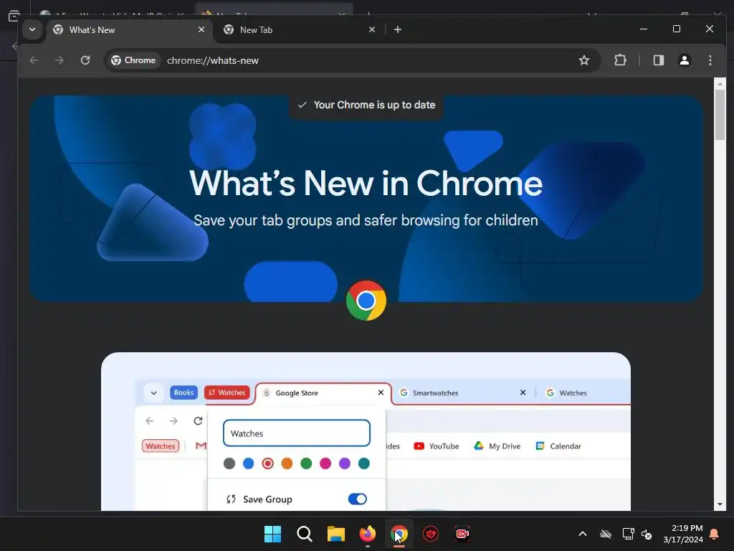Click the Watches group name field
The image size is (734, 551).
coord(296,433)
